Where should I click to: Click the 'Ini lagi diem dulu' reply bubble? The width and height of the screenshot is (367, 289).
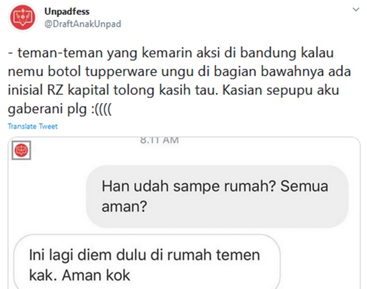[147, 262]
